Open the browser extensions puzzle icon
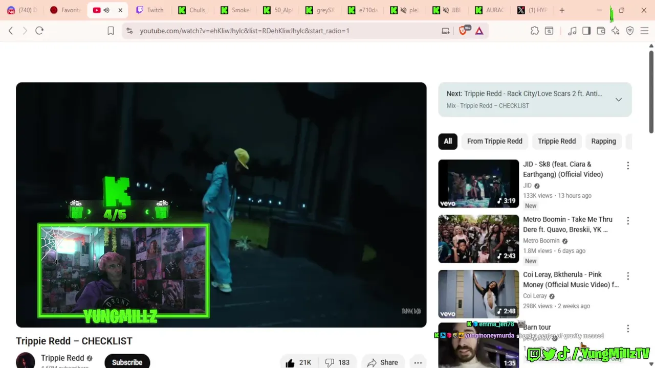Screen dimensions: 655x368 click(x=535, y=31)
